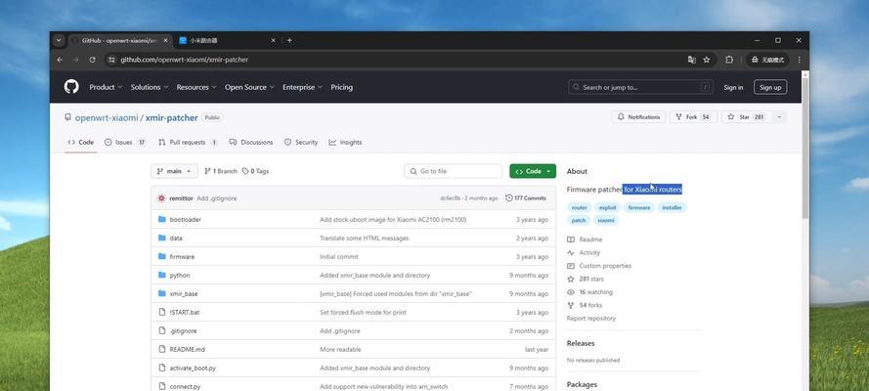The height and width of the screenshot is (391, 869).
Task: Open the python folder
Action: (180, 276)
